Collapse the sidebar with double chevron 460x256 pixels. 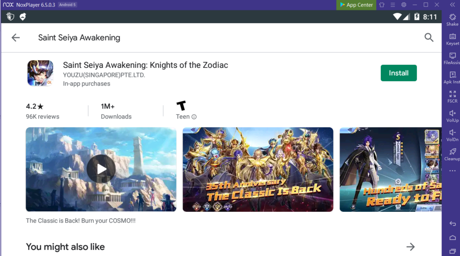click(x=452, y=5)
